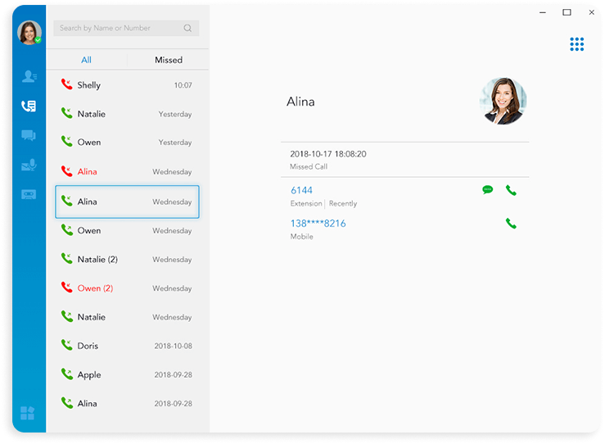The width and height of the screenshot is (605, 444).
Task: Switch to the All calls tab
Action: (x=86, y=60)
